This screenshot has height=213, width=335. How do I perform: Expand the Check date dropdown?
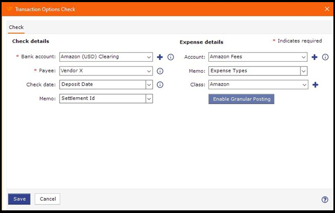(148, 84)
